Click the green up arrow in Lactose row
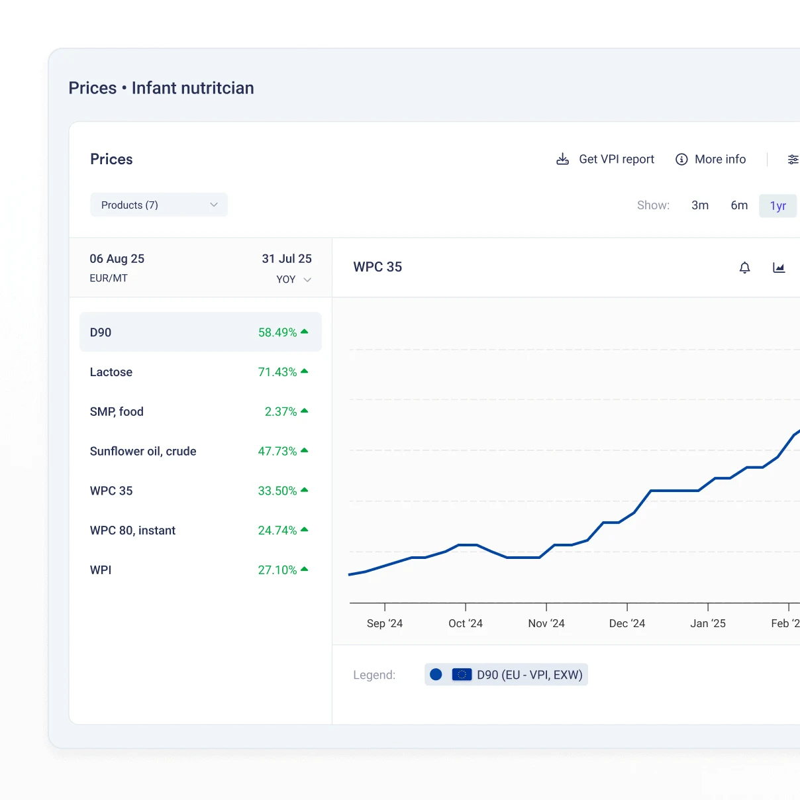Image resolution: width=800 pixels, height=800 pixels. tap(305, 371)
